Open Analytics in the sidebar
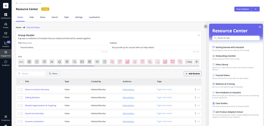Viewport: 264px width, 126px height. tap(6, 44)
